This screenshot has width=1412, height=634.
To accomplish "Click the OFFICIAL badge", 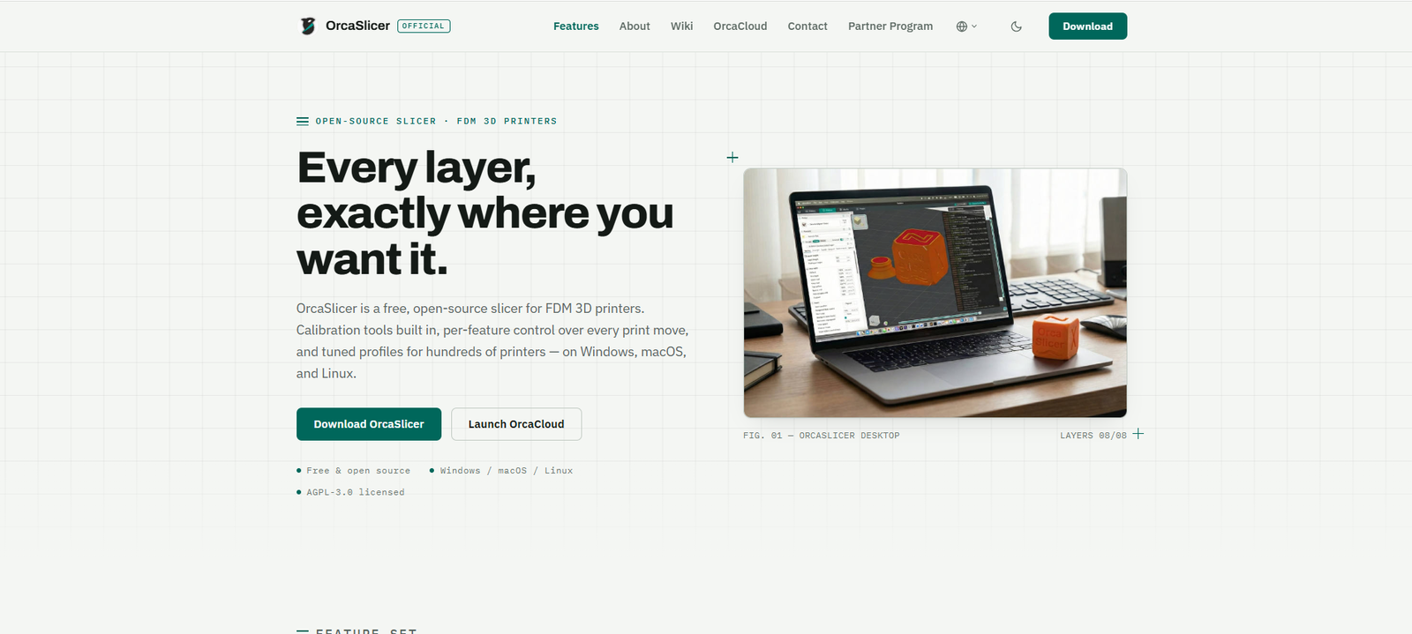I will 424,26.
